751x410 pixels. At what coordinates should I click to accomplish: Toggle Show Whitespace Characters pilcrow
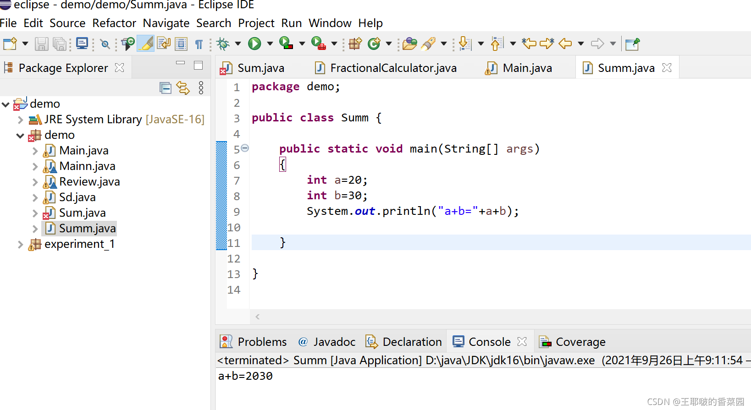coord(199,44)
